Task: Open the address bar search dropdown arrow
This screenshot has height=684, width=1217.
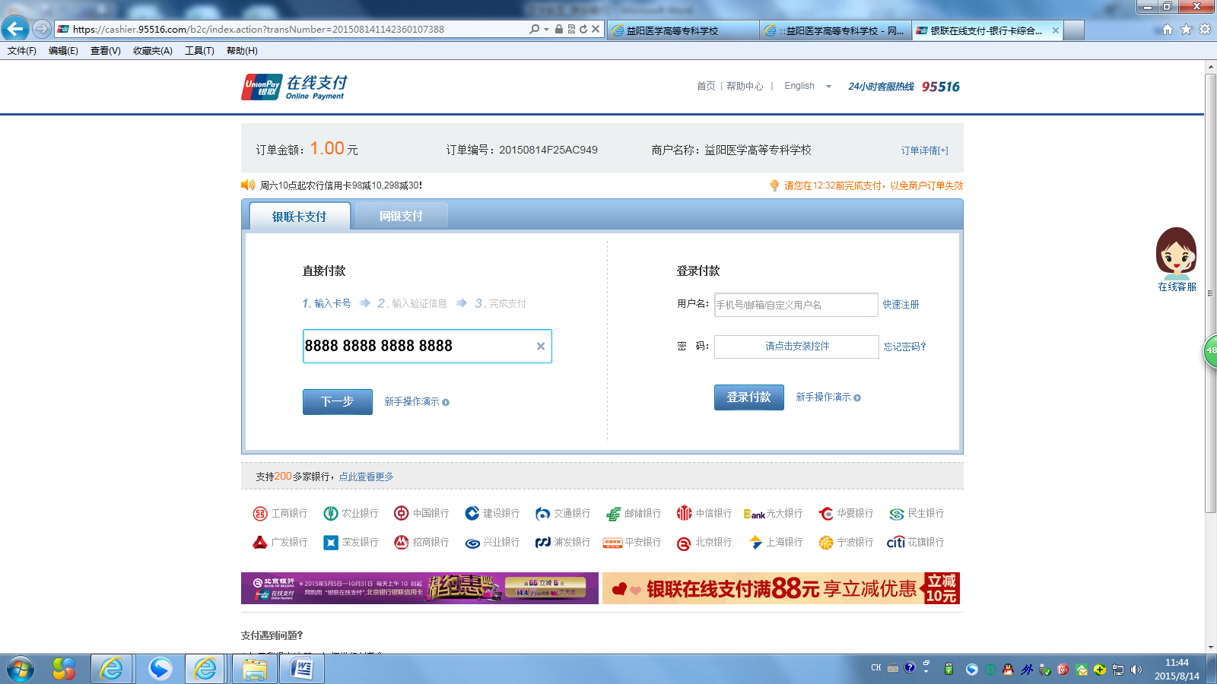Action: pyautogui.click(x=546, y=30)
